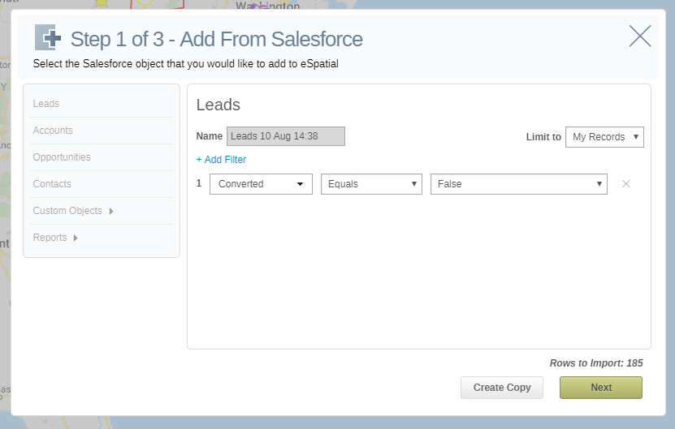Screen dimensions: 675x429
Task: Click the Rows to Import: 185 text
Action: (x=596, y=363)
